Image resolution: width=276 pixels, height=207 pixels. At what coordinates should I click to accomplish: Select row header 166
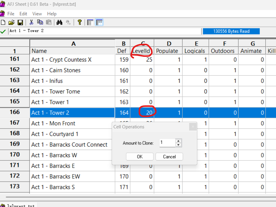(x=15, y=112)
